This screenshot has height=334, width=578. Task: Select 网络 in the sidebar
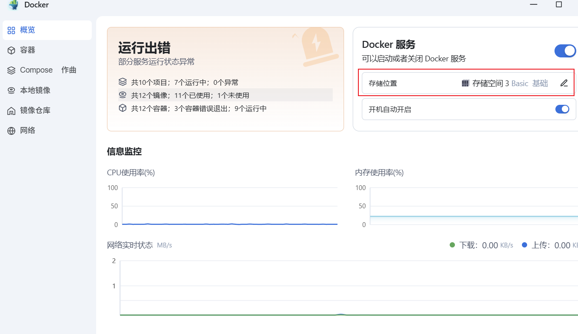tap(47, 130)
